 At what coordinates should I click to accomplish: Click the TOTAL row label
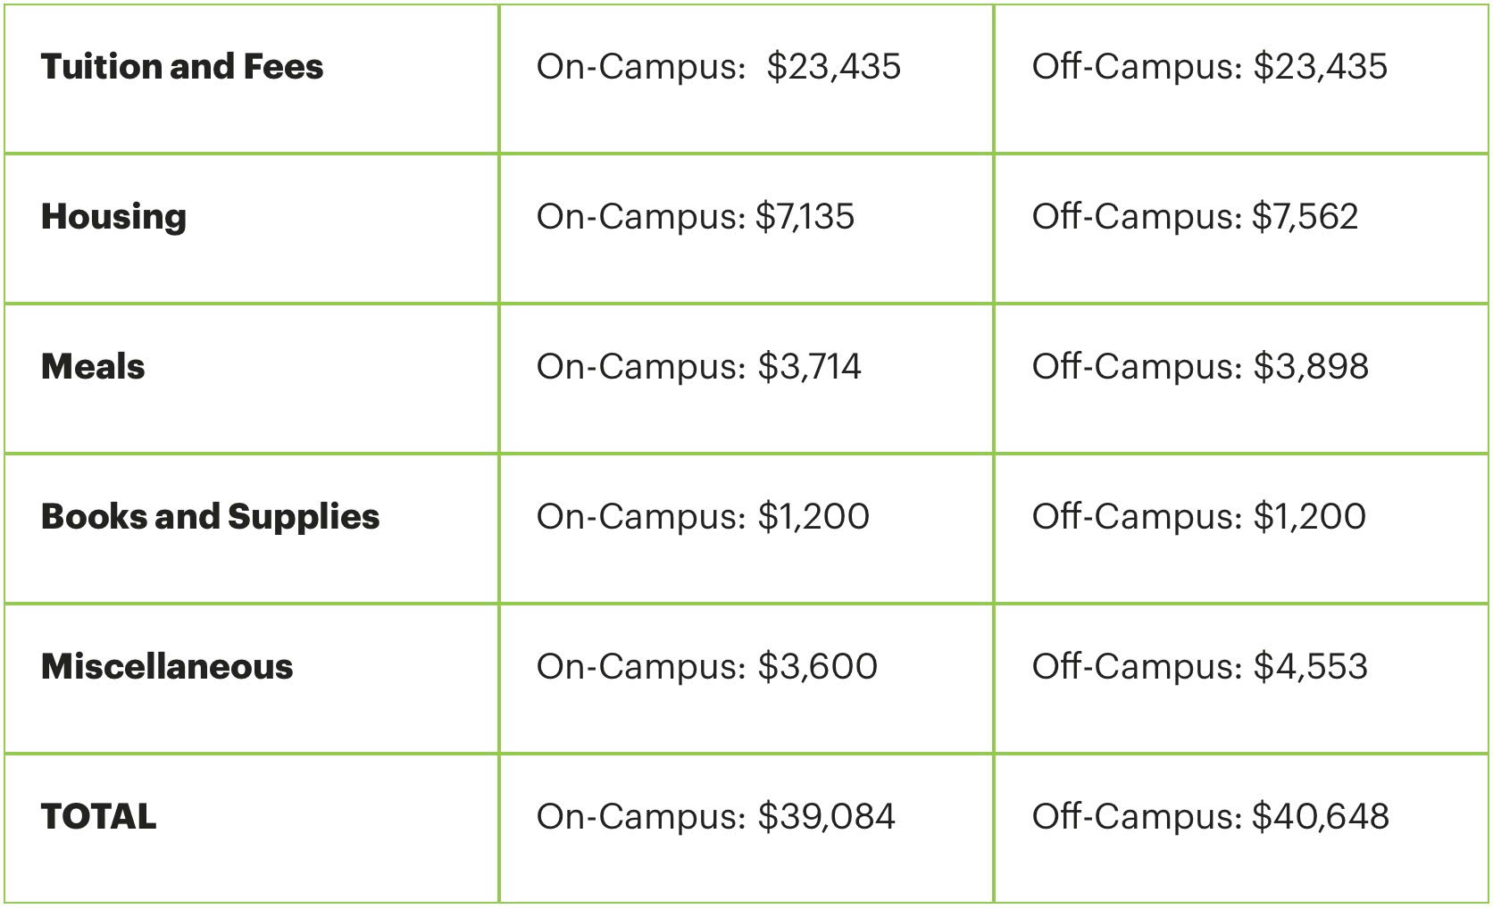click(99, 817)
